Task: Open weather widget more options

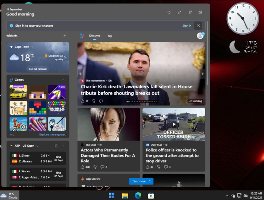Action: pyautogui.click(x=63, y=47)
